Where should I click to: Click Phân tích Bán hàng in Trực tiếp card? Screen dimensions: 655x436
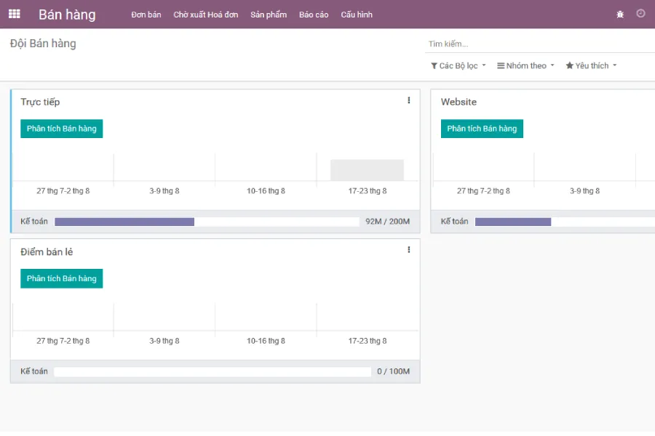point(61,129)
